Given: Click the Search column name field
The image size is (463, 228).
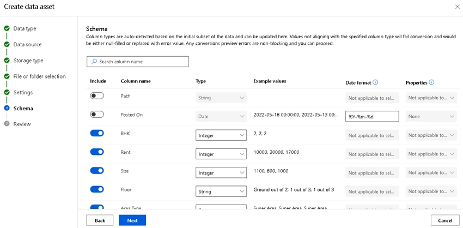Looking at the screenshot, I should click(138, 62).
